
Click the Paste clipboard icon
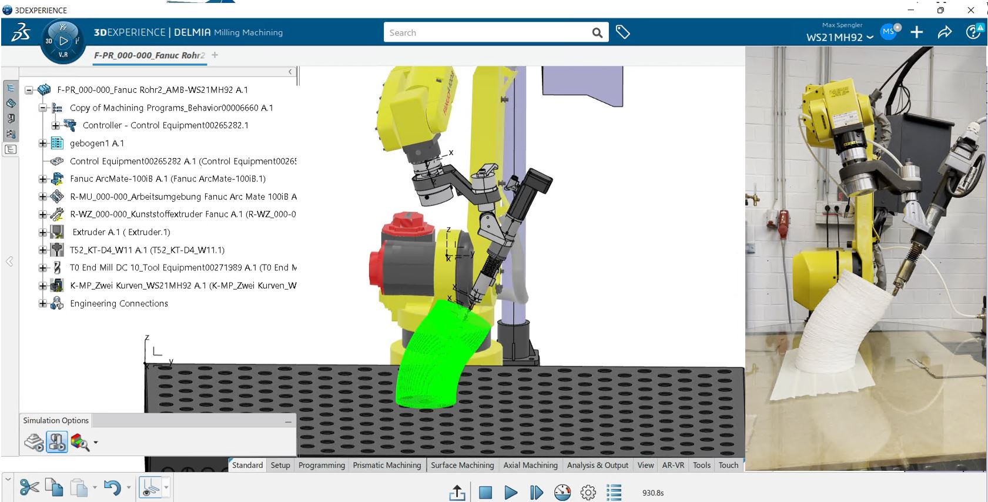click(79, 487)
